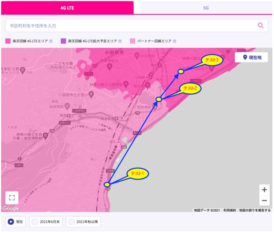Click the 早川 station label
Viewport: 274px width, 232px height.
tap(113, 142)
